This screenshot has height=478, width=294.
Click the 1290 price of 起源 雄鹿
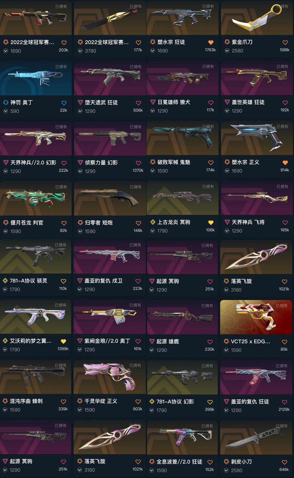(x=162, y=350)
